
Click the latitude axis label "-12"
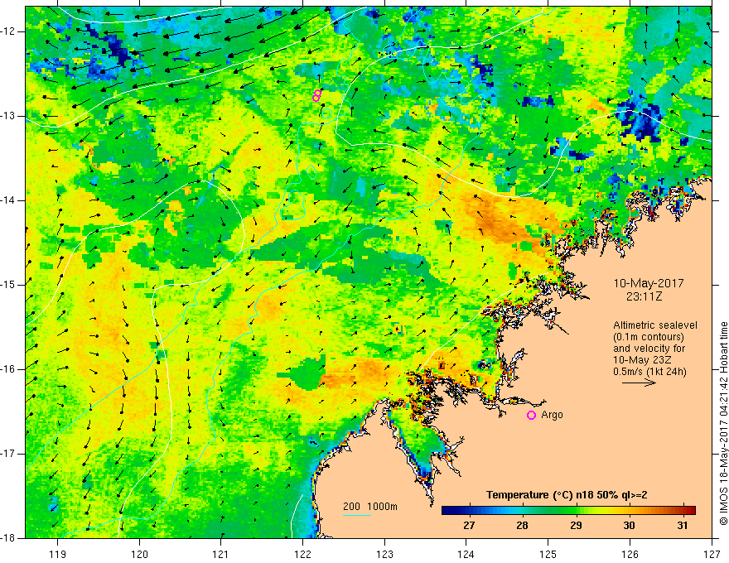point(8,31)
